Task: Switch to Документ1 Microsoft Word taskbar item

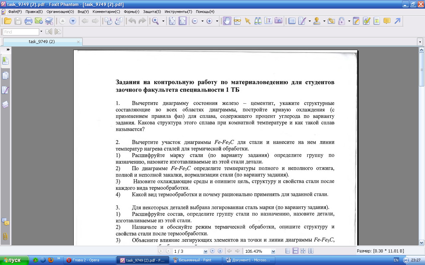Action: pos(248,260)
